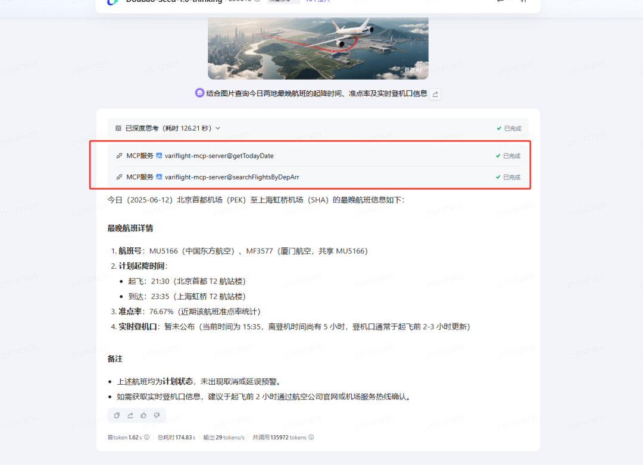The width and height of the screenshot is (643, 465).
Task: Click the share icon beside the user prompt
Action: click(x=435, y=94)
